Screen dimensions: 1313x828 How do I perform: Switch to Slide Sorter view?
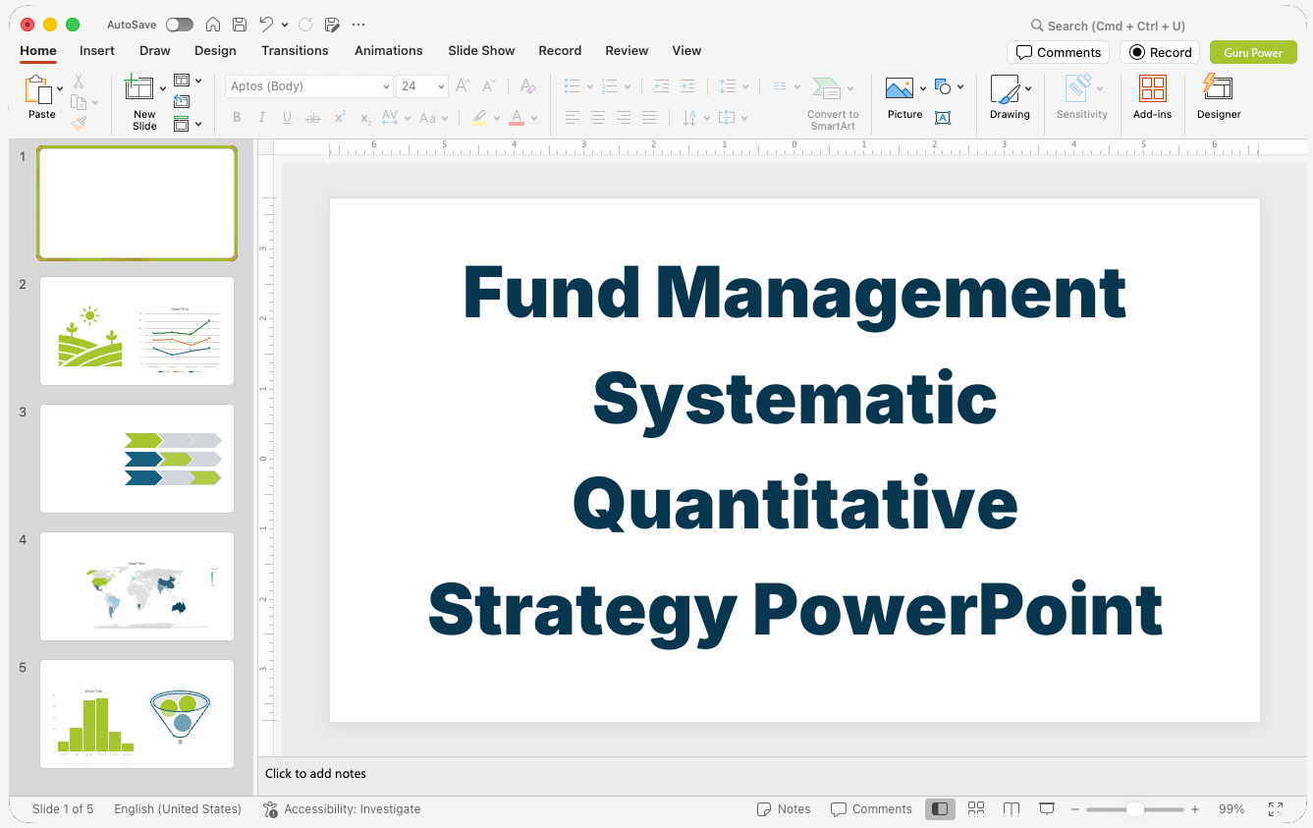click(x=976, y=809)
